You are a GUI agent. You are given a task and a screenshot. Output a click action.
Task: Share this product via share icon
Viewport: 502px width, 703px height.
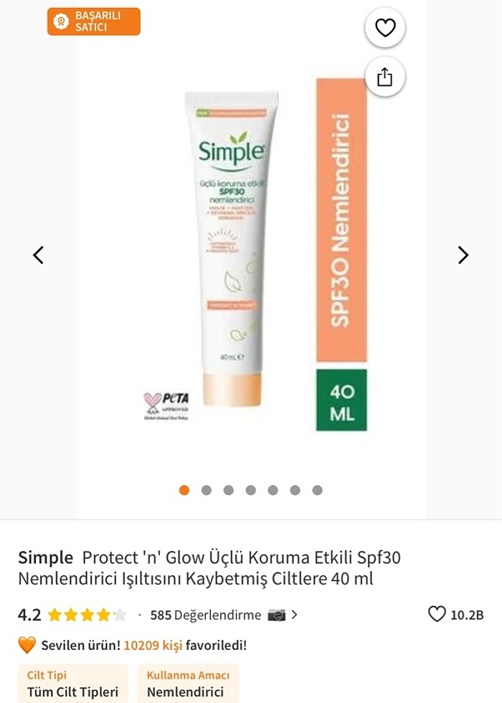[385, 77]
